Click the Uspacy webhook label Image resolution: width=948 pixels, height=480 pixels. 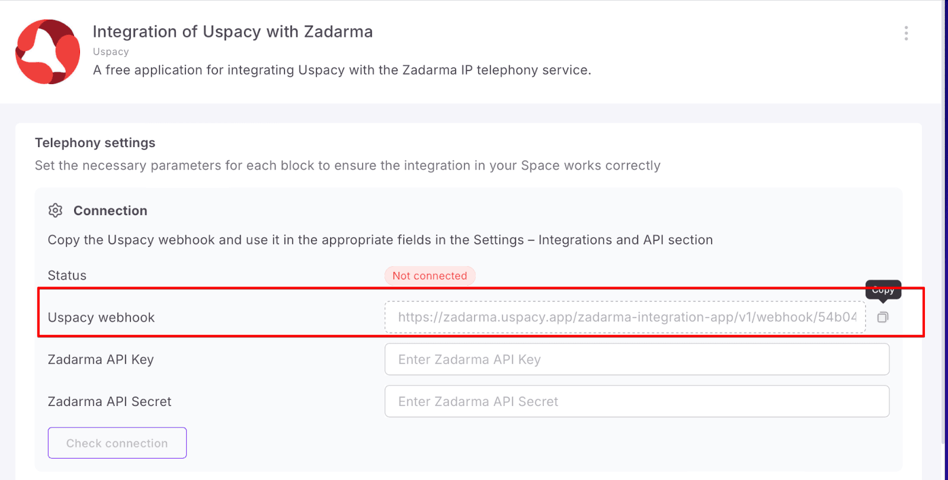(x=101, y=318)
